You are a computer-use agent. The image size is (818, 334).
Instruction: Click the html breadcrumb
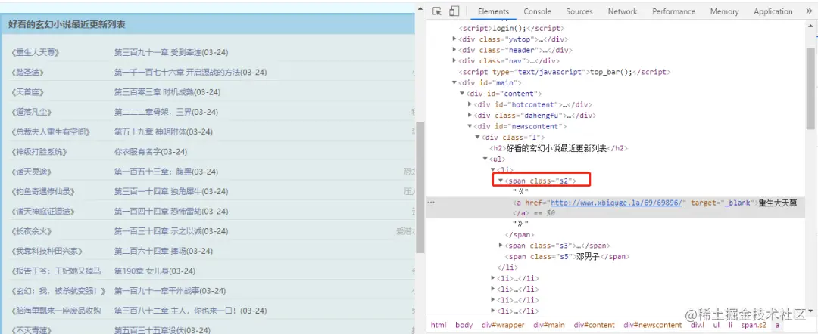(x=439, y=325)
